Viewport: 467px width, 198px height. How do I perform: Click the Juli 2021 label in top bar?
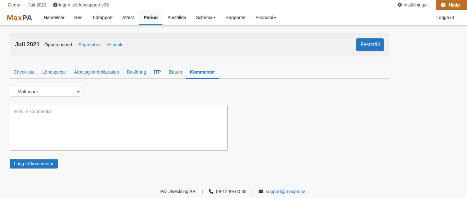point(37,5)
